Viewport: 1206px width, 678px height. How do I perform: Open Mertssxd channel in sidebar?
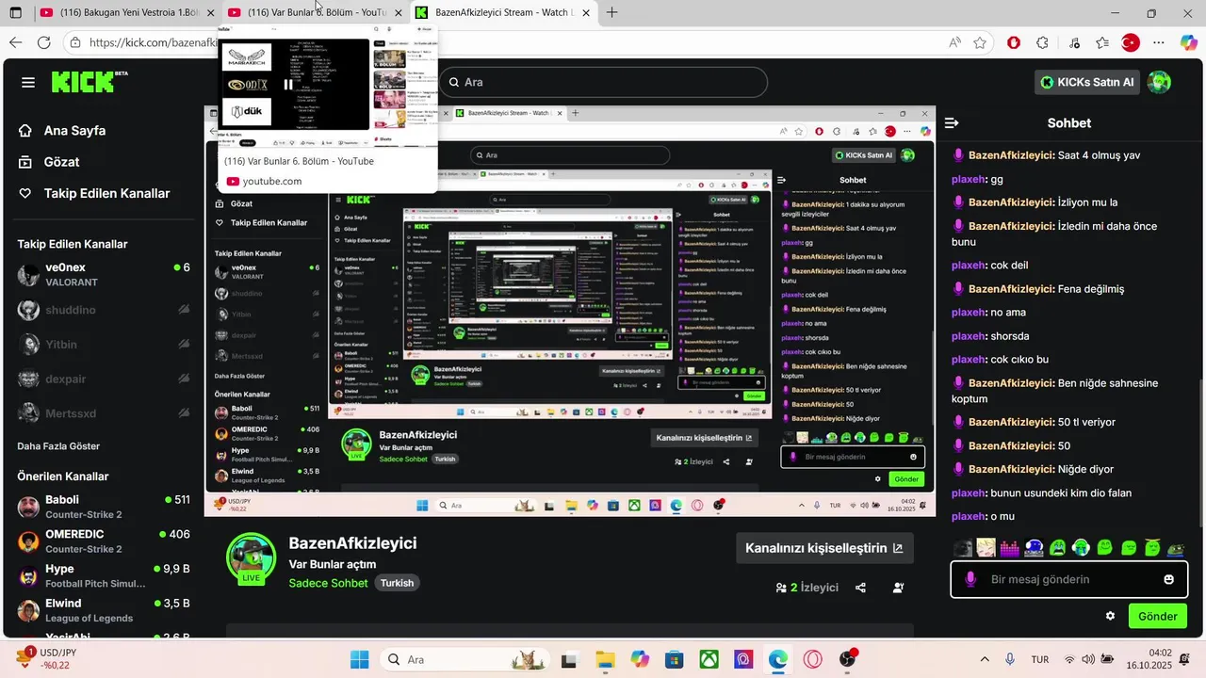104,413
